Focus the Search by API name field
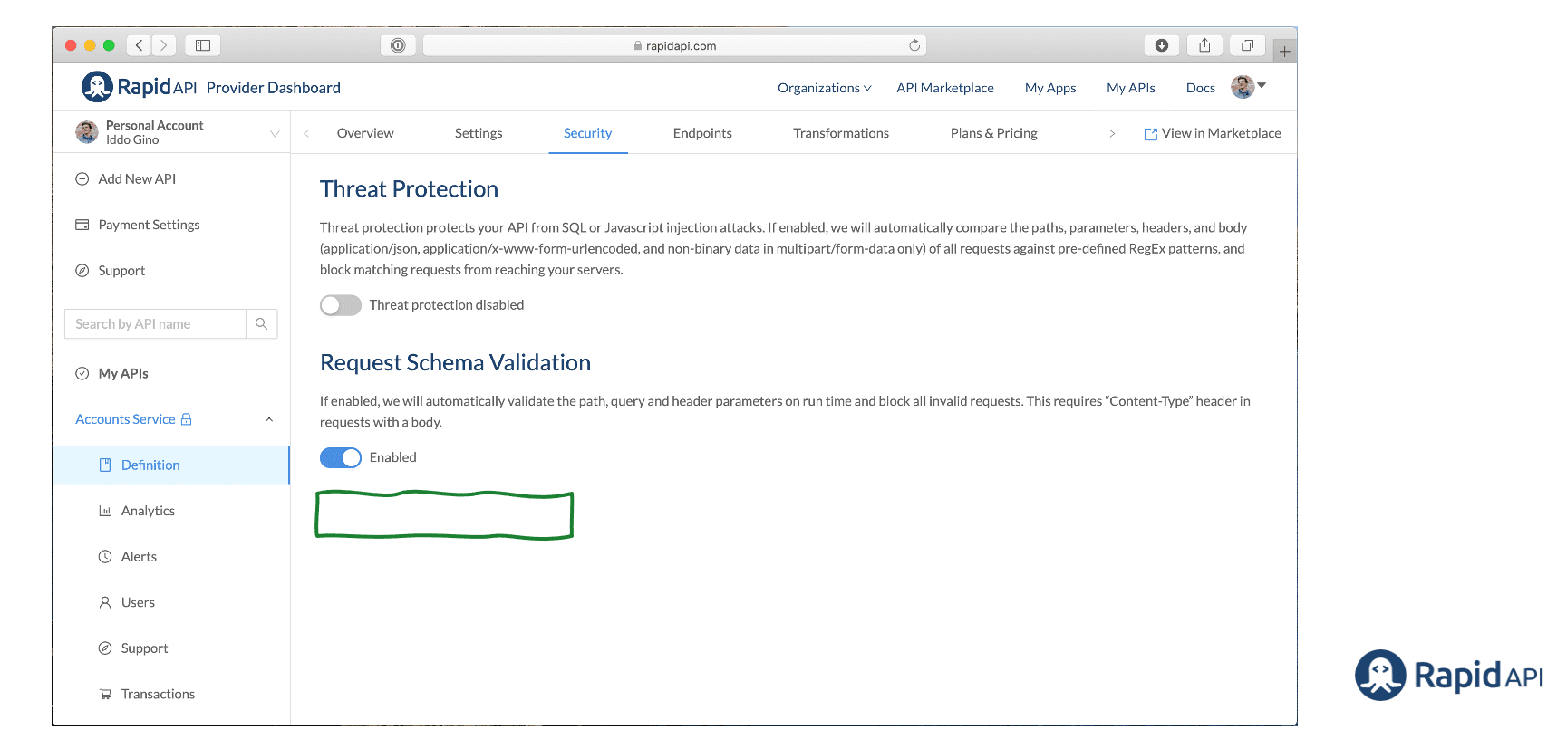This screenshot has height=739, width=1557. 155,324
